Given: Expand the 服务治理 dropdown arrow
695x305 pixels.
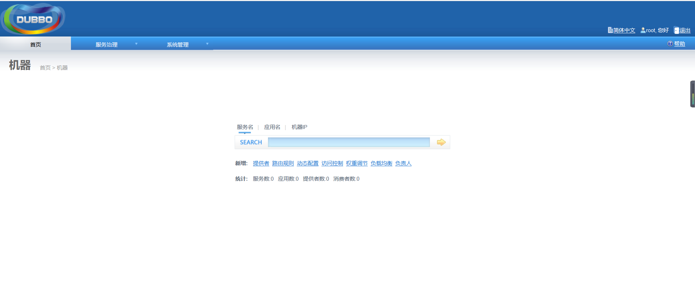Looking at the screenshot, I should coord(136,44).
